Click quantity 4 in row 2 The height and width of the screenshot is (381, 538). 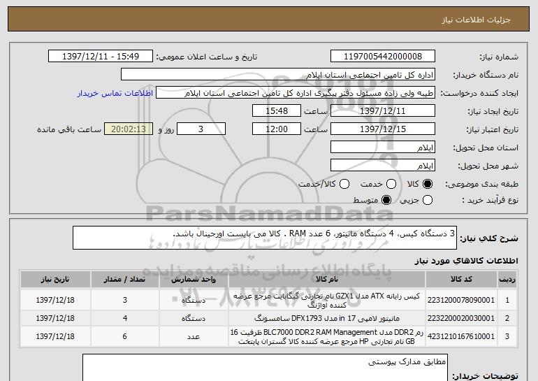125,318
